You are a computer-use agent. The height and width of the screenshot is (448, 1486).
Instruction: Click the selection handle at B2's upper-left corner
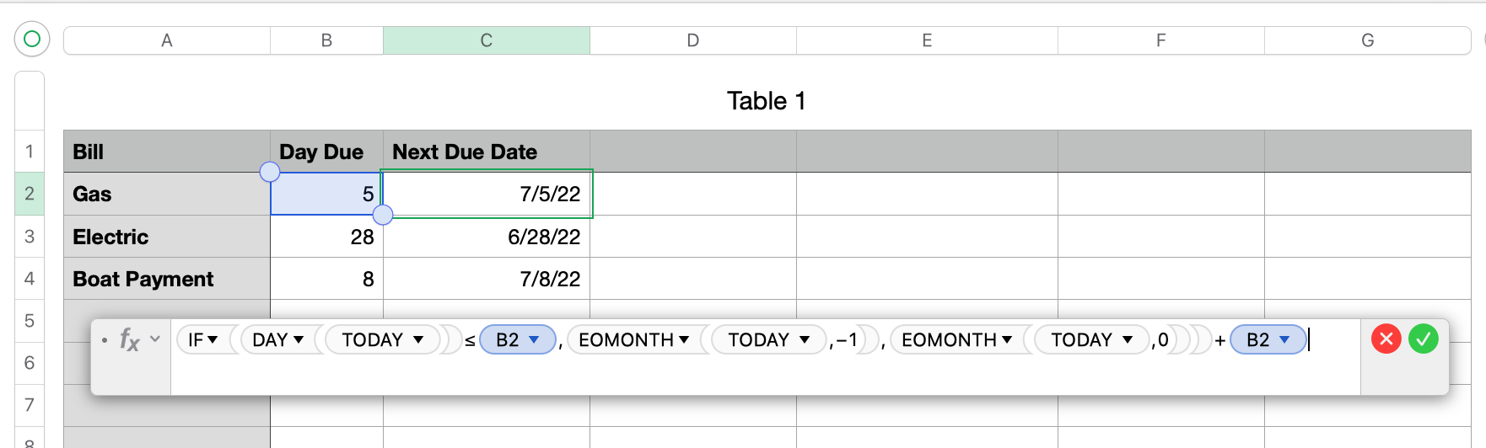click(270, 172)
